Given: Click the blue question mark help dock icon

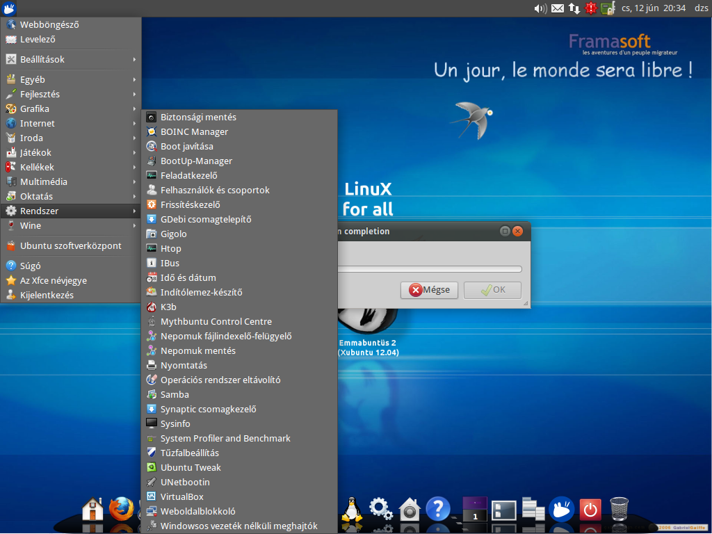Looking at the screenshot, I should pyautogui.click(x=438, y=508).
